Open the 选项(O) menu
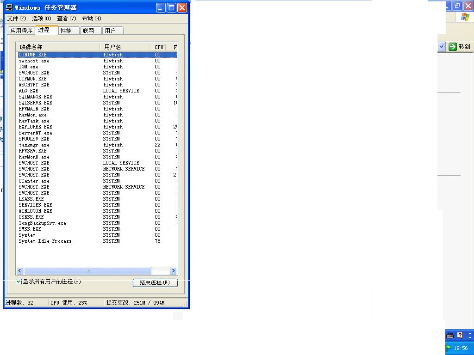 pos(41,18)
